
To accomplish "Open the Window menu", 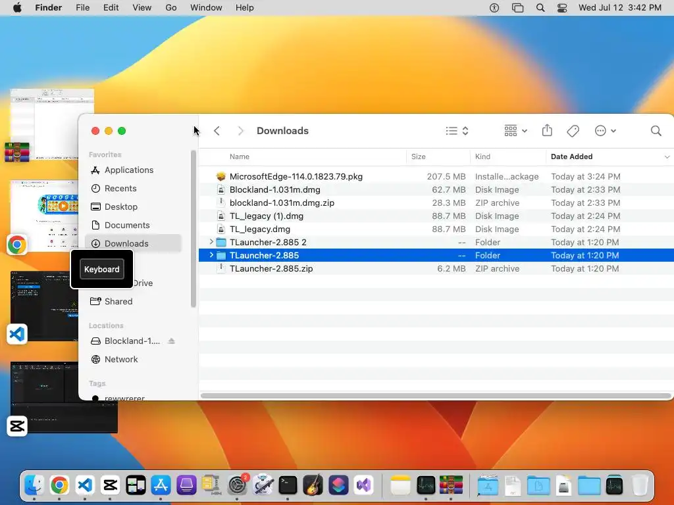I will coord(206,8).
